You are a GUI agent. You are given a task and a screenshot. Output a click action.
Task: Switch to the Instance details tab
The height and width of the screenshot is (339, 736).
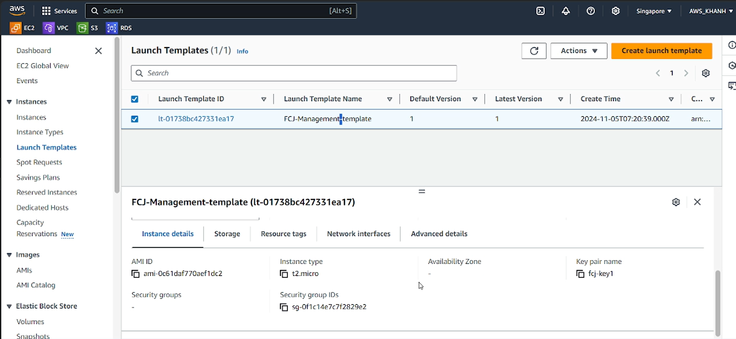[168, 234]
